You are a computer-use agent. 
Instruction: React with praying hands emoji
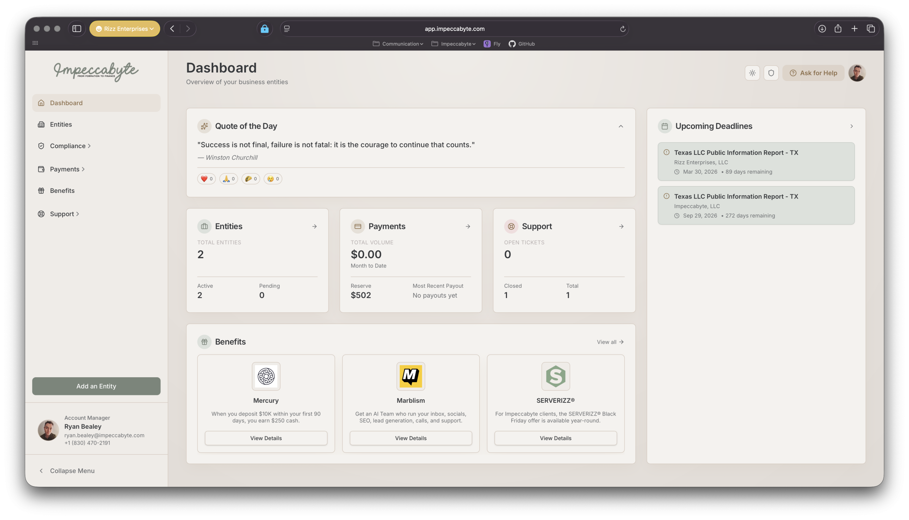(229, 179)
